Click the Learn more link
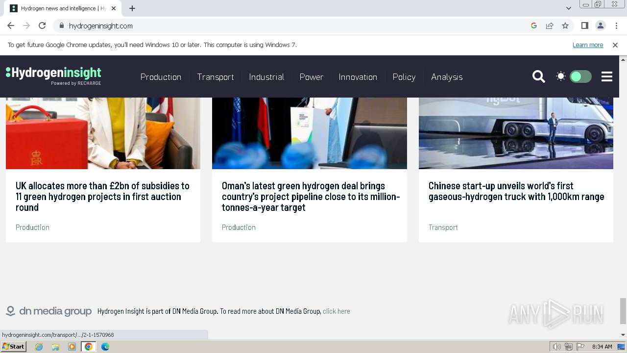The width and height of the screenshot is (627, 353). [588, 45]
